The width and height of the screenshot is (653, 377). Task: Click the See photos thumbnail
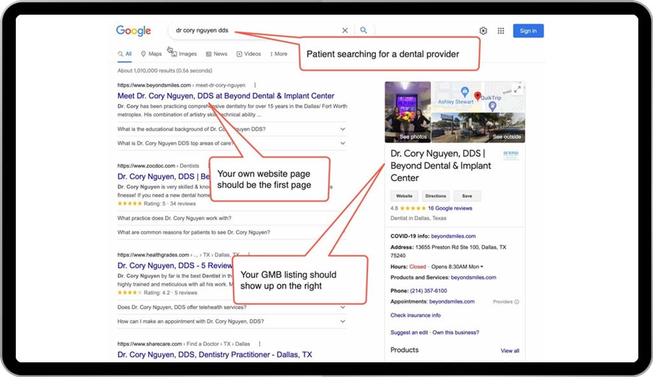click(407, 112)
